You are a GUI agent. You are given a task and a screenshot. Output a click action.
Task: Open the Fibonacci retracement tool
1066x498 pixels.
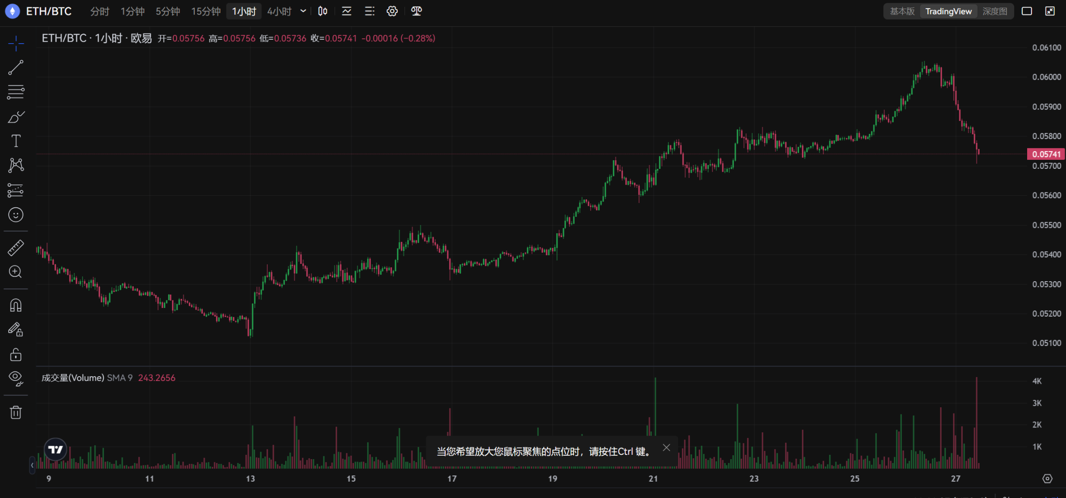pos(15,92)
